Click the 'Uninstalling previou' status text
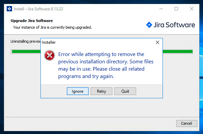This screenshot has height=134, width=203. pyautogui.click(x=25, y=41)
